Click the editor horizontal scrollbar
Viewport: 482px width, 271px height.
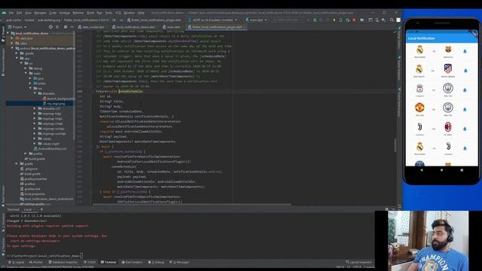(192, 204)
